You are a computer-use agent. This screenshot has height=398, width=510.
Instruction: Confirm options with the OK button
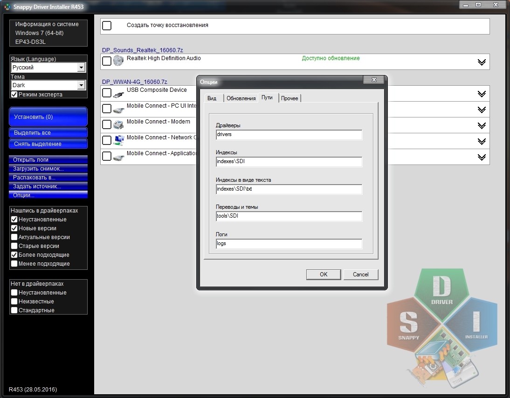[x=324, y=274]
